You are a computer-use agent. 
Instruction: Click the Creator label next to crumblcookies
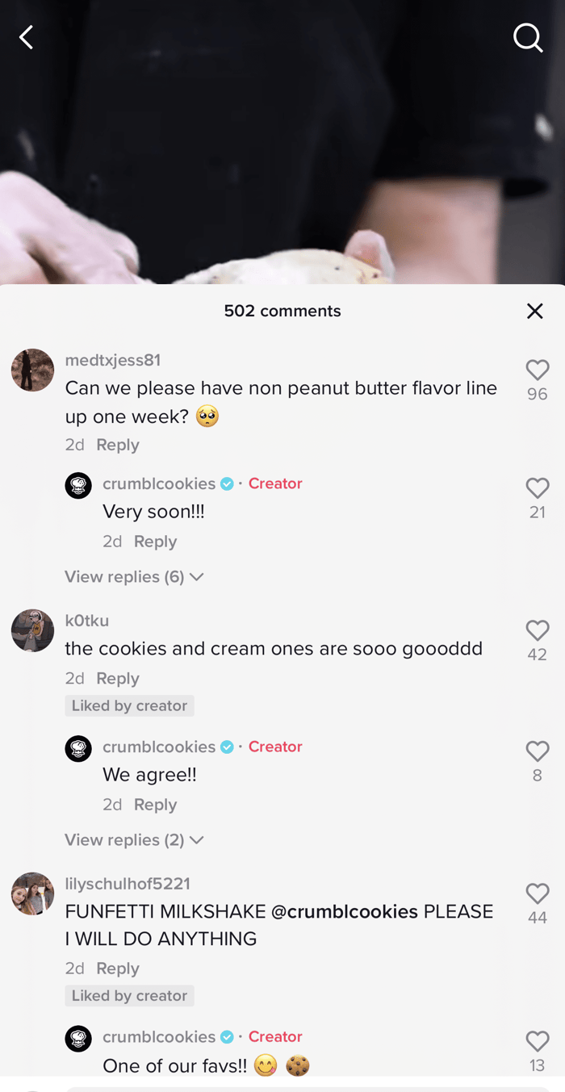(x=275, y=483)
